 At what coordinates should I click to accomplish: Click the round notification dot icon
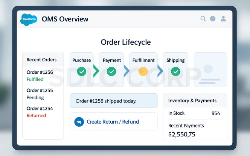(213, 18)
